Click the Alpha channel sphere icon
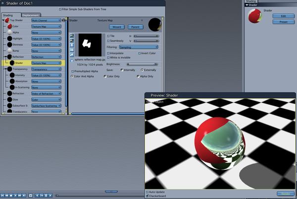This screenshot has width=297, height=199. pos(10,32)
